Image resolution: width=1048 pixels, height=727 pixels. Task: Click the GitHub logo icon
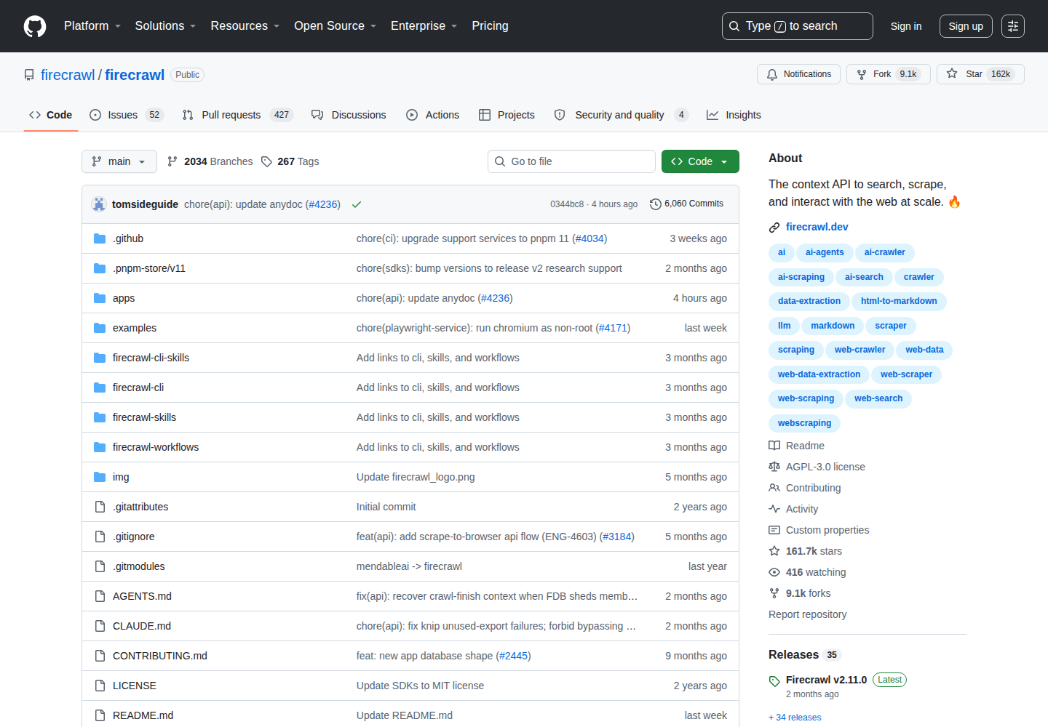pos(35,26)
